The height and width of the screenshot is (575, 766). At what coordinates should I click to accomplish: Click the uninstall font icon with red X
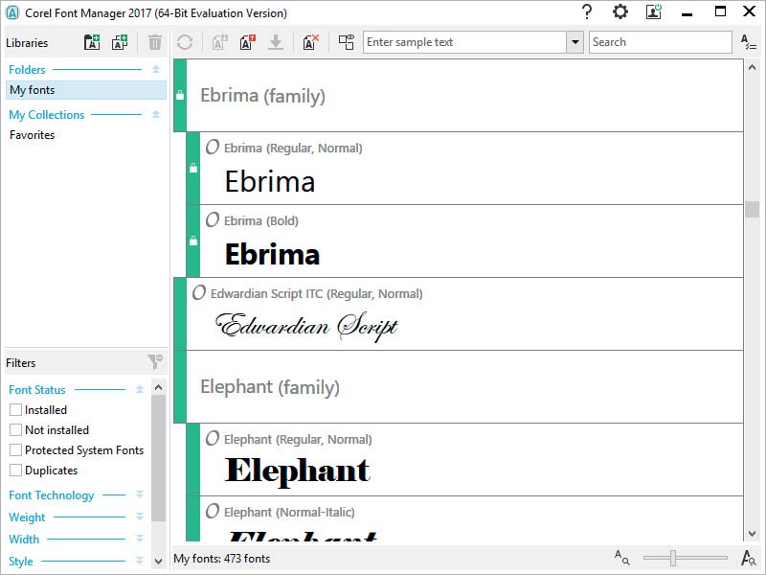tap(310, 42)
